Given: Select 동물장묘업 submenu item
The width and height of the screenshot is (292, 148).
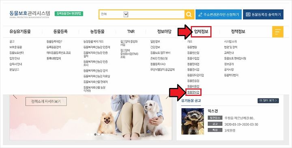Looking at the screenshot, I should point(193,92).
